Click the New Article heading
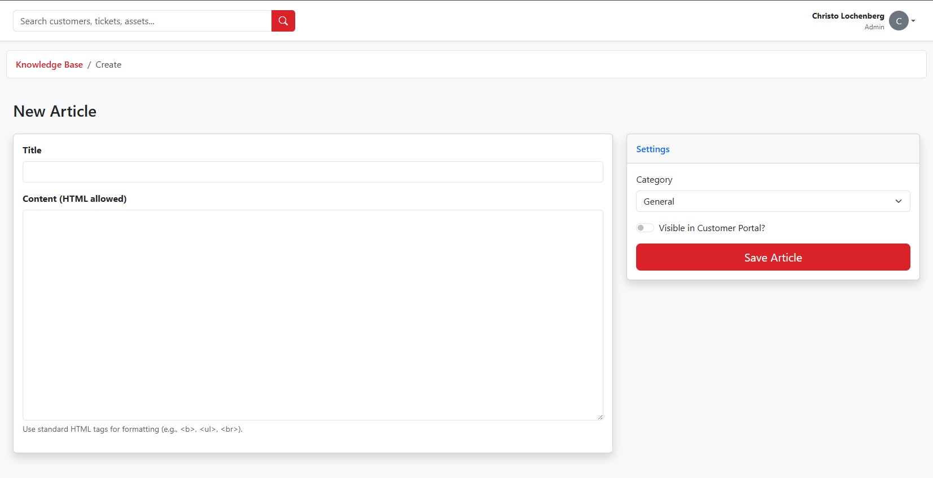 (x=55, y=111)
